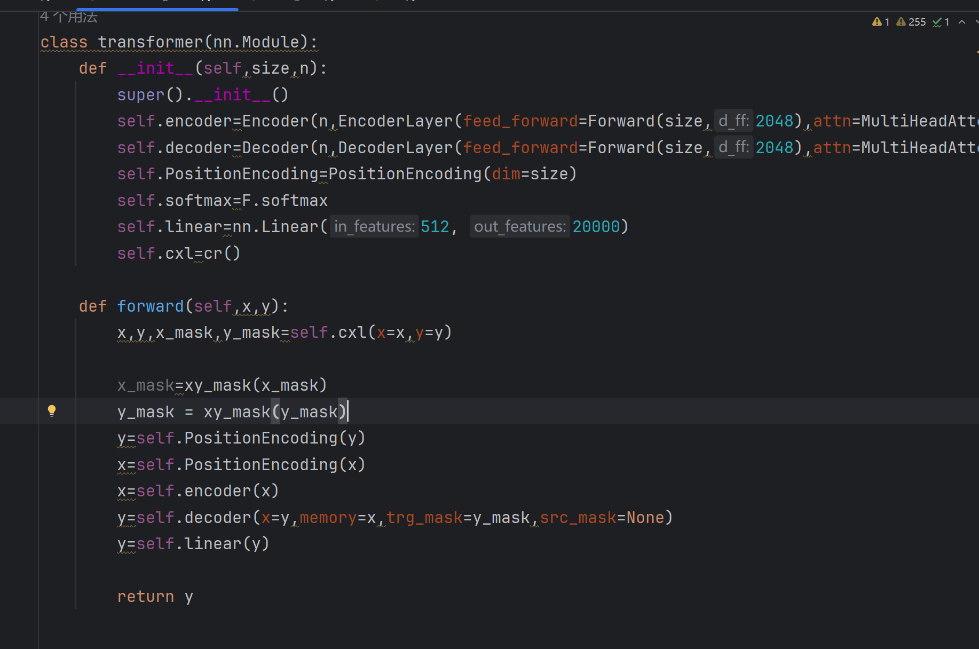Click the 'y=self.linear(y)' line
The width and height of the screenshot is (979, 649).
(x=193, y=544)
